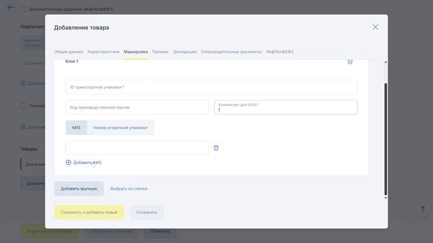Viewport: 433px width, 243px height.
Task: Click the Сохранить button
Action: tap(147, 212)
